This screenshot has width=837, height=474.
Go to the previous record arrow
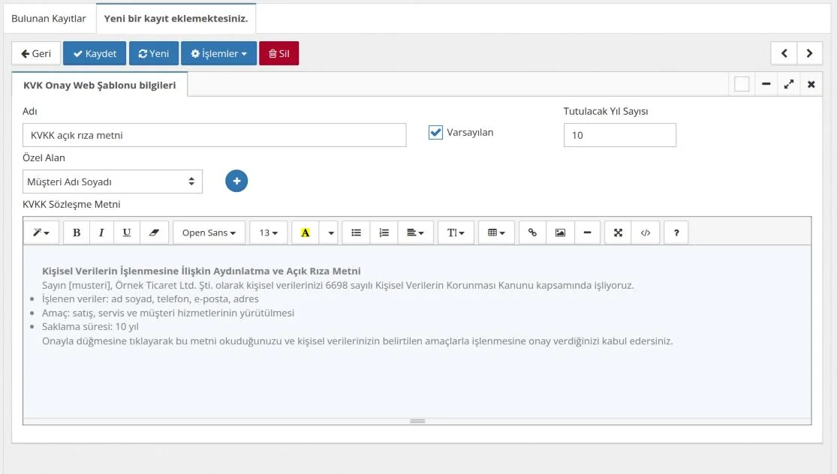tap(784, 53)
